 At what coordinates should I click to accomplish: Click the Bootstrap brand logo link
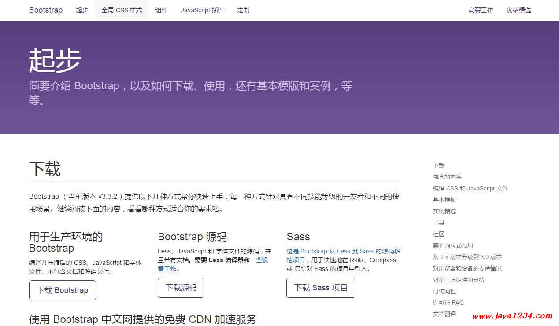(46, 10)
